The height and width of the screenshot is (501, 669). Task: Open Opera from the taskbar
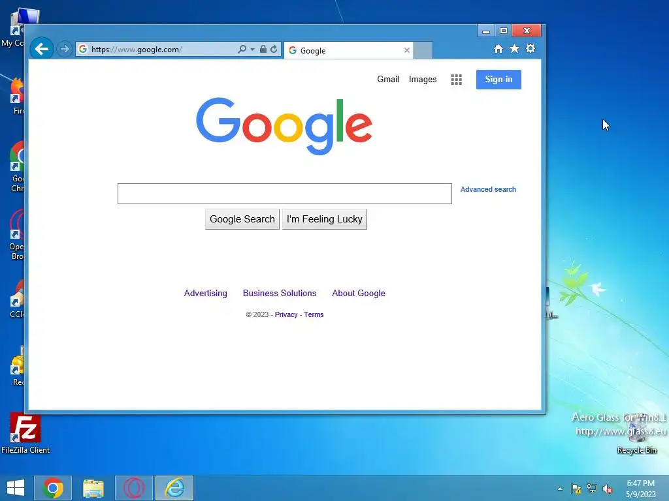[x=133, y=488]
